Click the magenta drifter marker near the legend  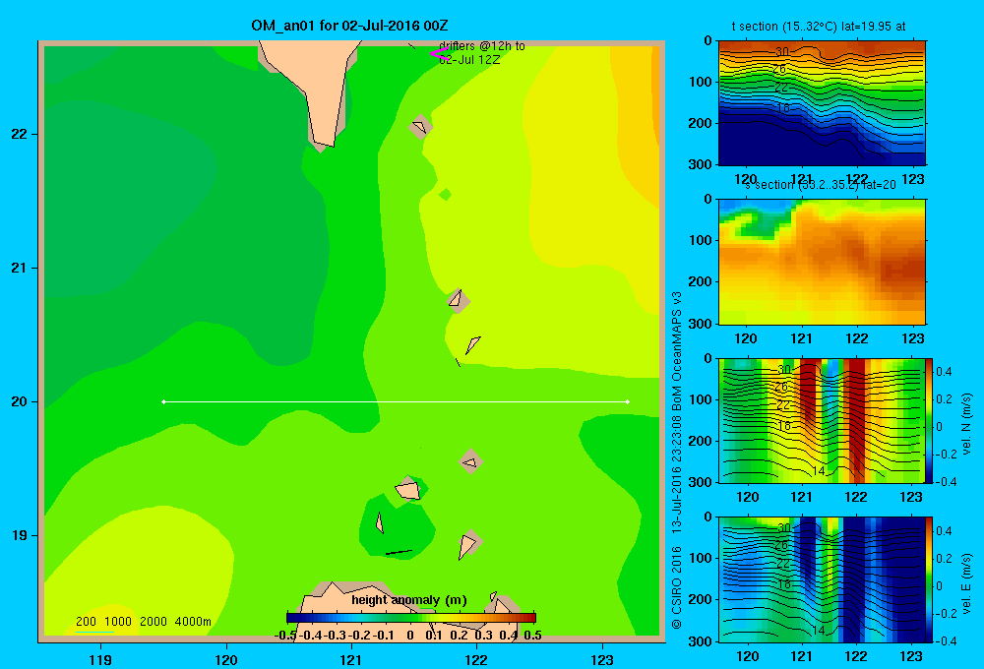(439, 54)
